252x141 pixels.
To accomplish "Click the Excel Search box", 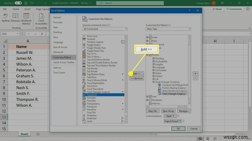I will click(130, 3).
